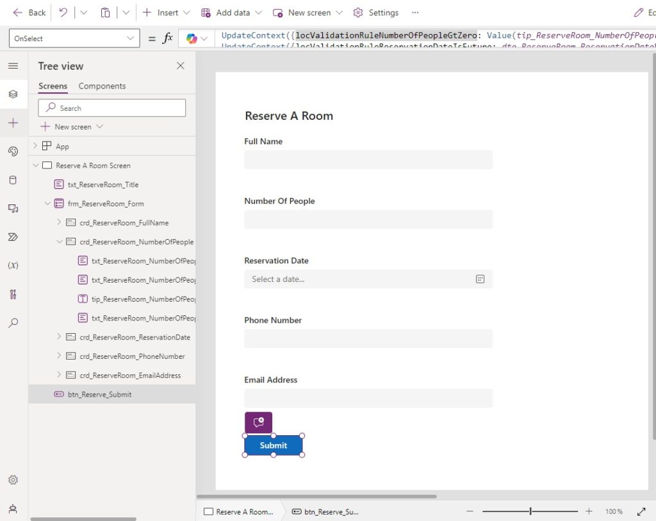656x521 pixels.
Task: Open the Variables (x) icon in sidebar
Action: [13, 265]
